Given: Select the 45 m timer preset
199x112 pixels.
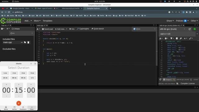Looking at the screenshot, I should 23,78.
